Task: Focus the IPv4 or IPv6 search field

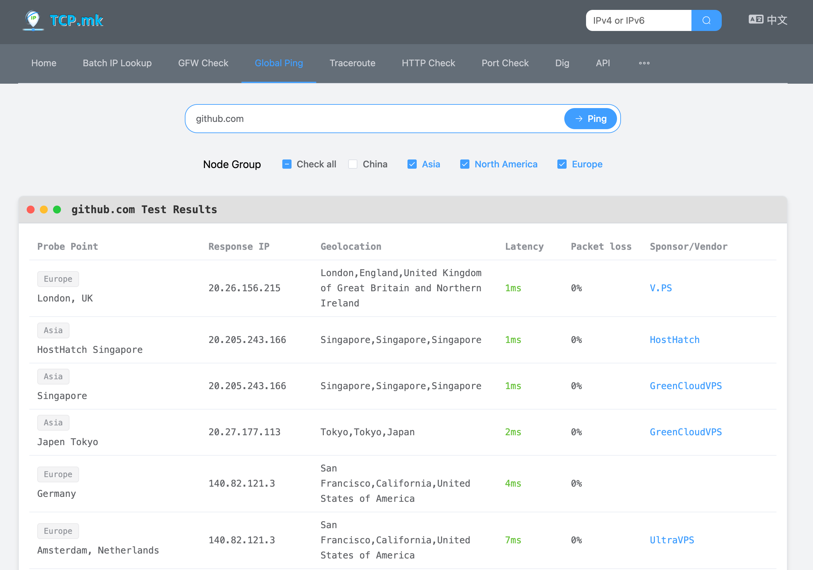Action: (638, 20)
